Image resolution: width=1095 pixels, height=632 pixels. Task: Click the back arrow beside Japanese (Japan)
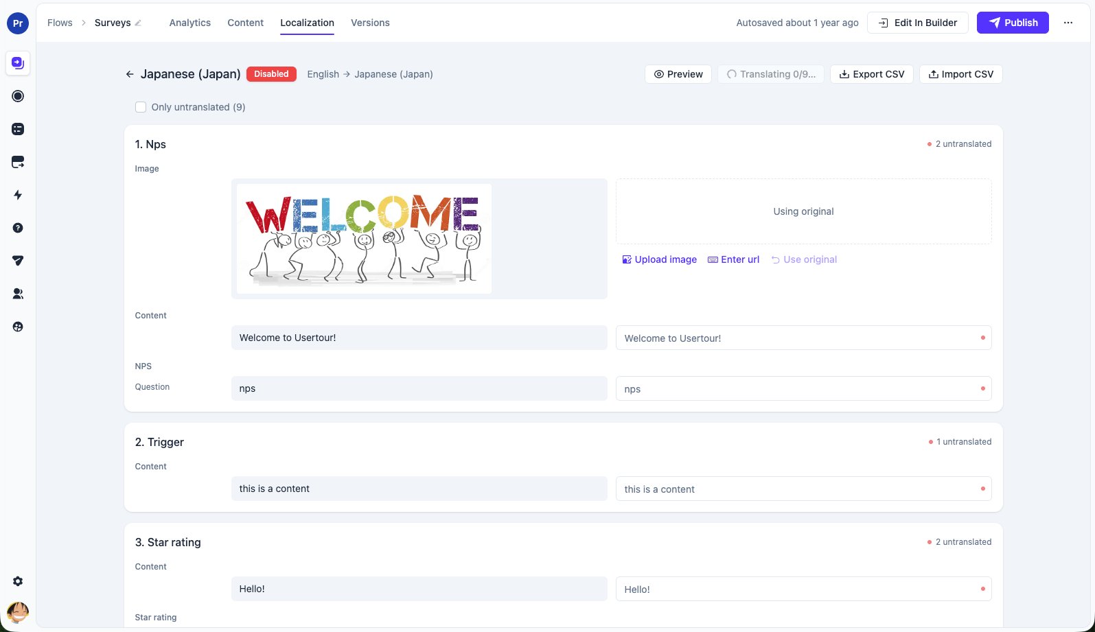pyautogui.click(x=130, y=74)
